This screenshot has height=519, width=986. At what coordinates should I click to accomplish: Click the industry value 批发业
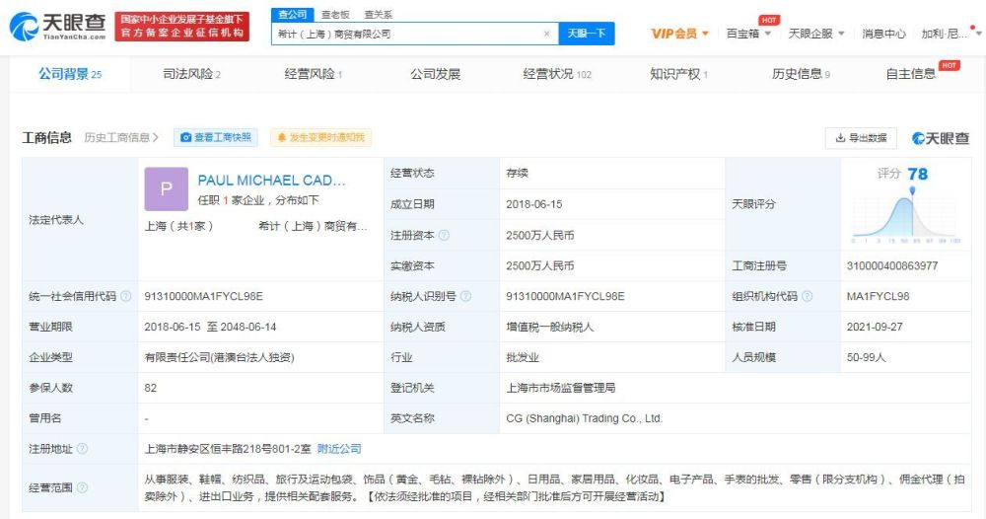[523, 357]
